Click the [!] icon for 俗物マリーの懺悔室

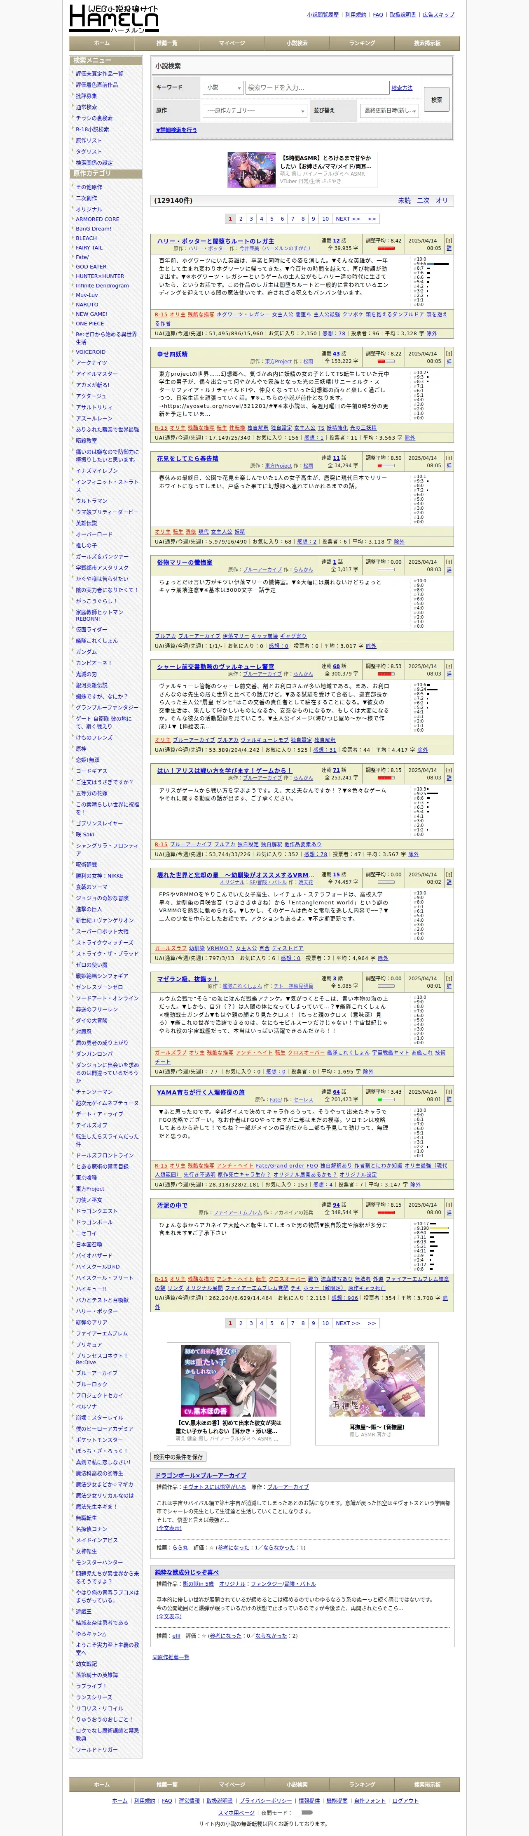pyautogui.click(x=449, y=562)
